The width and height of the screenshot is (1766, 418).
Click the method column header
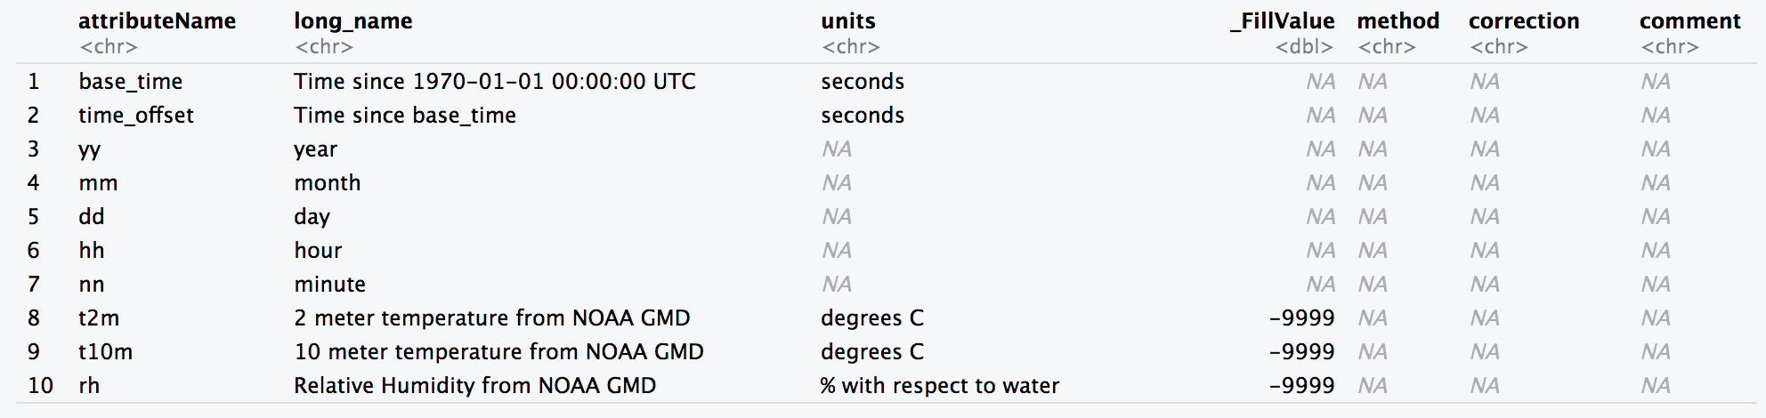pyautogui.click(x=1397, y=21)
